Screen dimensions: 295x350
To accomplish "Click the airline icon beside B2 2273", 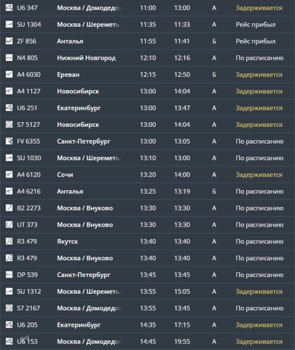I will (x=9, y=208).
